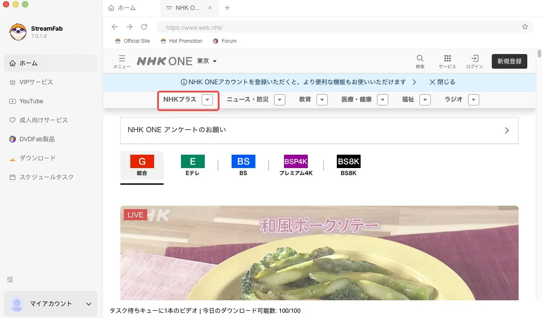Collapse the sidebar with the list icon
Screen dimensions: 542x318
point(10,280)
